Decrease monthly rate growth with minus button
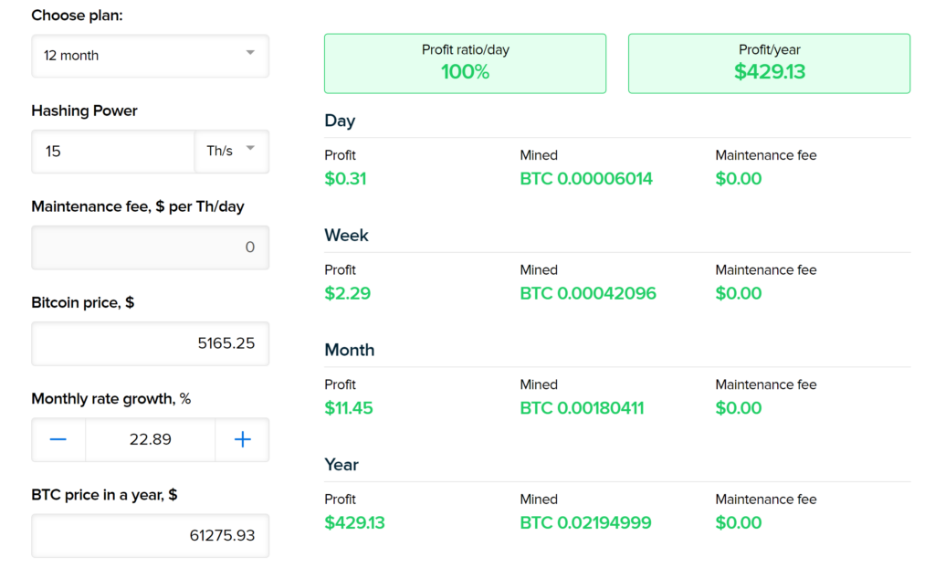 point(58,440)
